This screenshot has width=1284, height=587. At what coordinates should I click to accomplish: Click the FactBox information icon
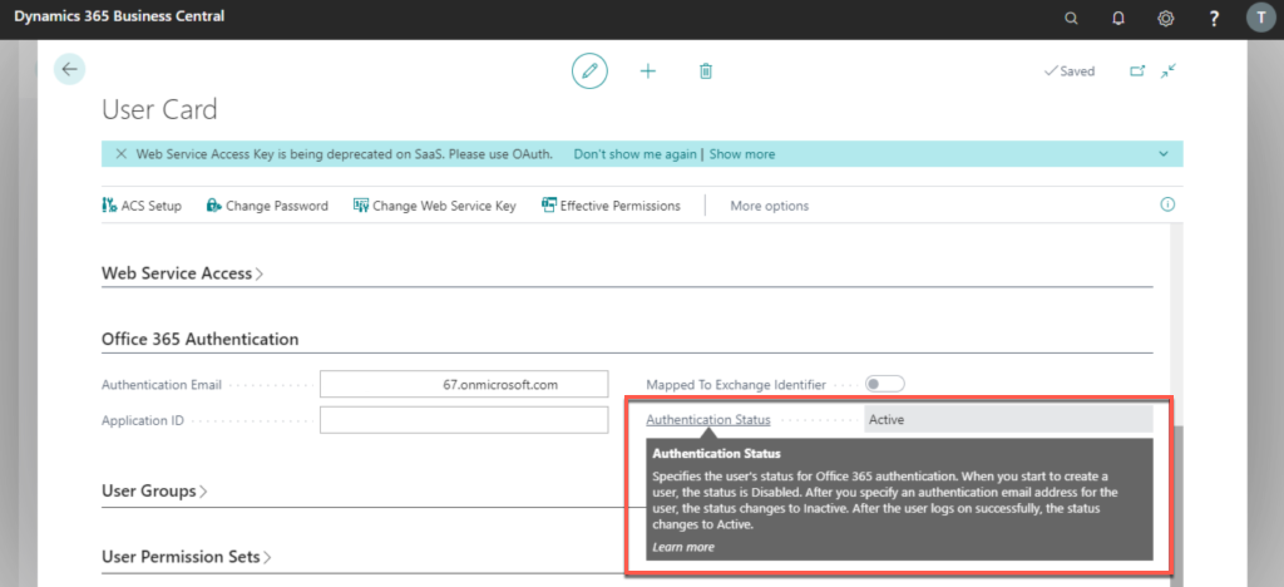pyautogui.click(x=1167, y=204)
